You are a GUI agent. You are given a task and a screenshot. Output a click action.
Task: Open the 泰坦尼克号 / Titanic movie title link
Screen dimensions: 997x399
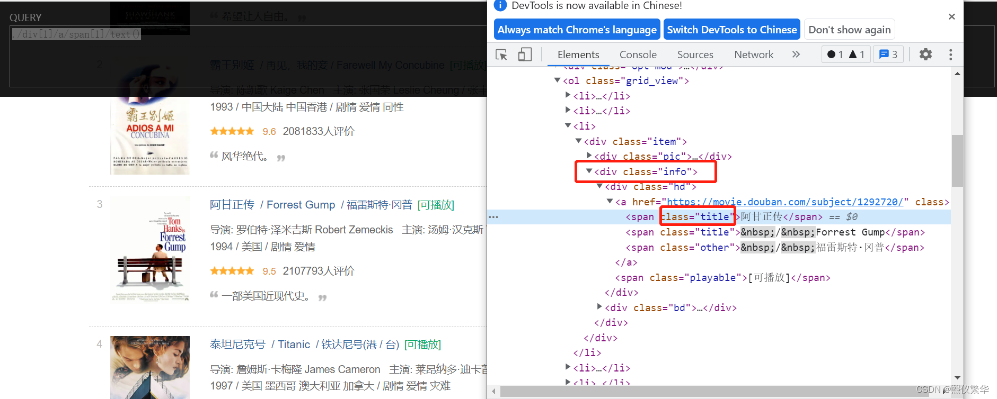[x=304, y=344]
